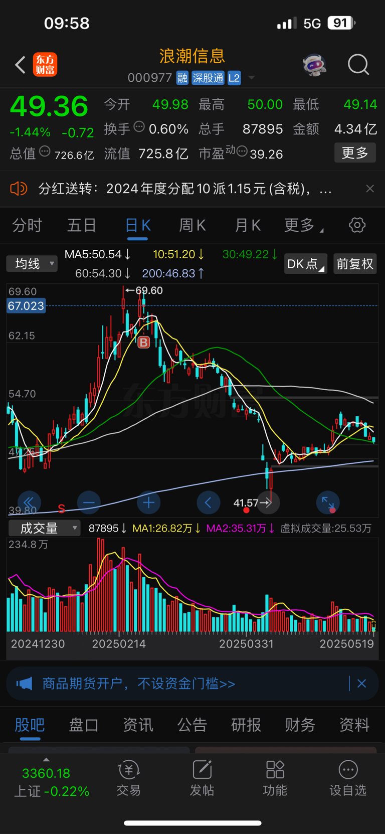Expand the stock title dropdown arrow

coord(252,78)
